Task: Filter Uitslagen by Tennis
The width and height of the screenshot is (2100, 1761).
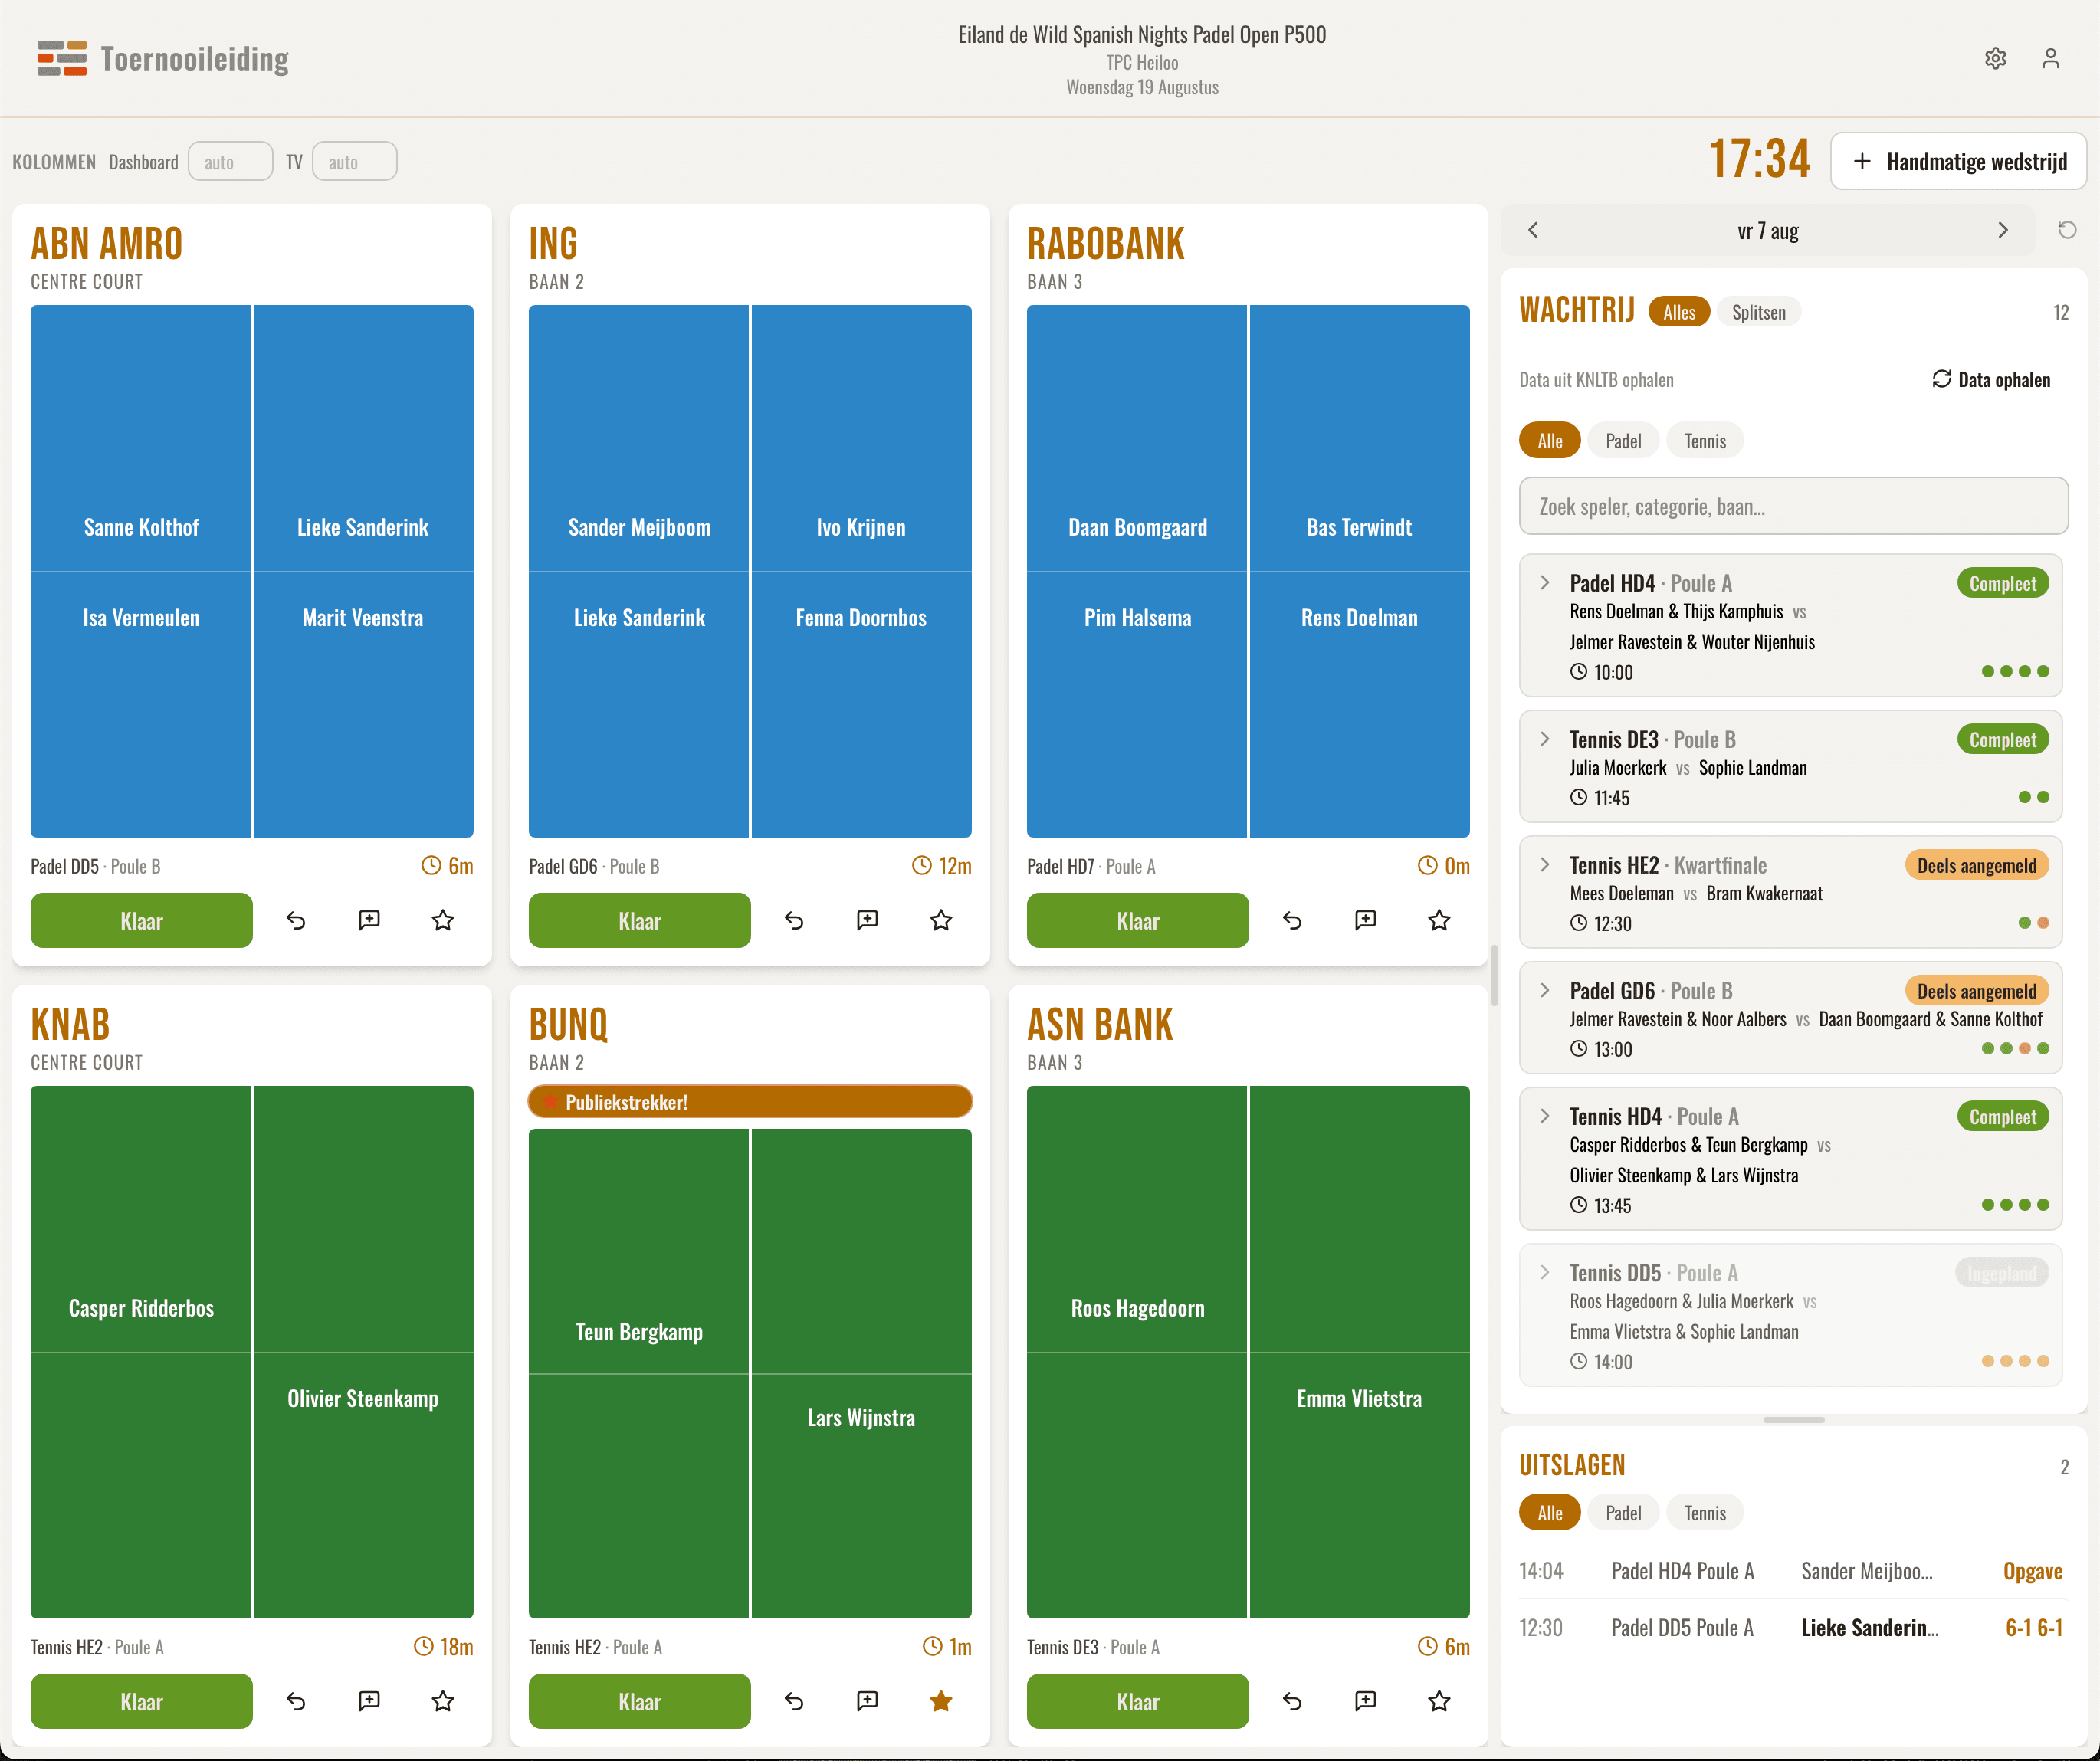Action: (x=1705, y=1513)
